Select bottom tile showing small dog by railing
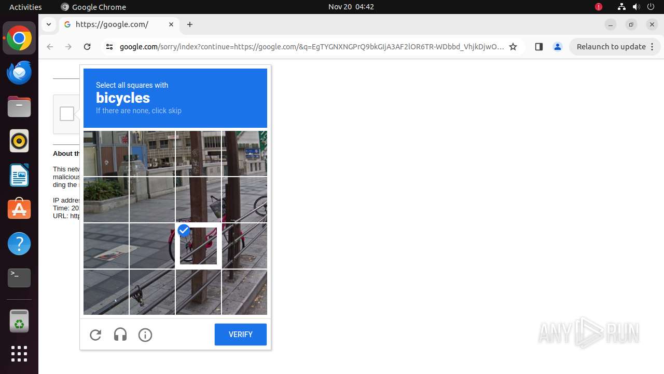Image resolution: width=664 pixels, height=374 pixels. (152, 292)
